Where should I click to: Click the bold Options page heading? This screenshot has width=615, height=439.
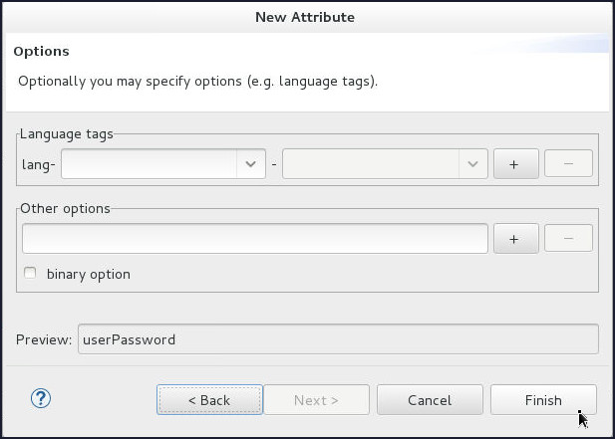pyautogui.click(x=41, y=51)
